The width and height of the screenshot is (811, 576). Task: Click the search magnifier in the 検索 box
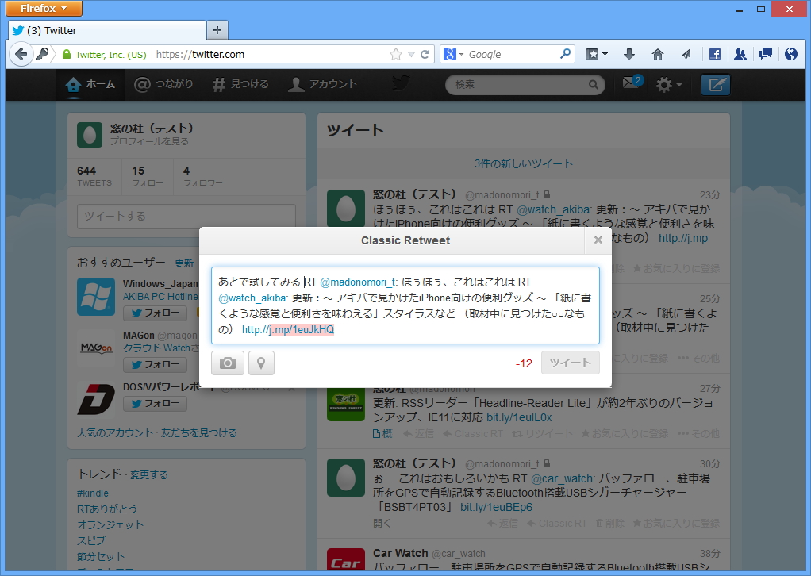pos(593,84)
